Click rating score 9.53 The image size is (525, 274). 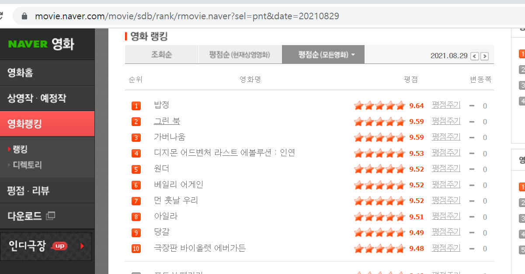417,153
